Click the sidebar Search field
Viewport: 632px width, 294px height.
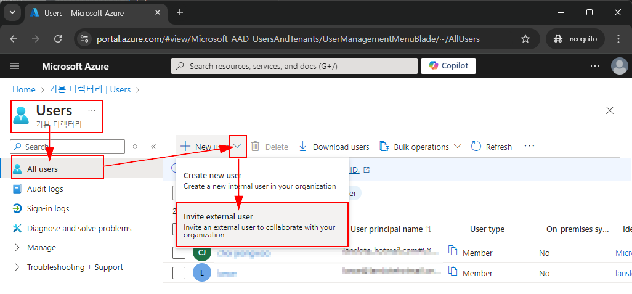point(67,147)
